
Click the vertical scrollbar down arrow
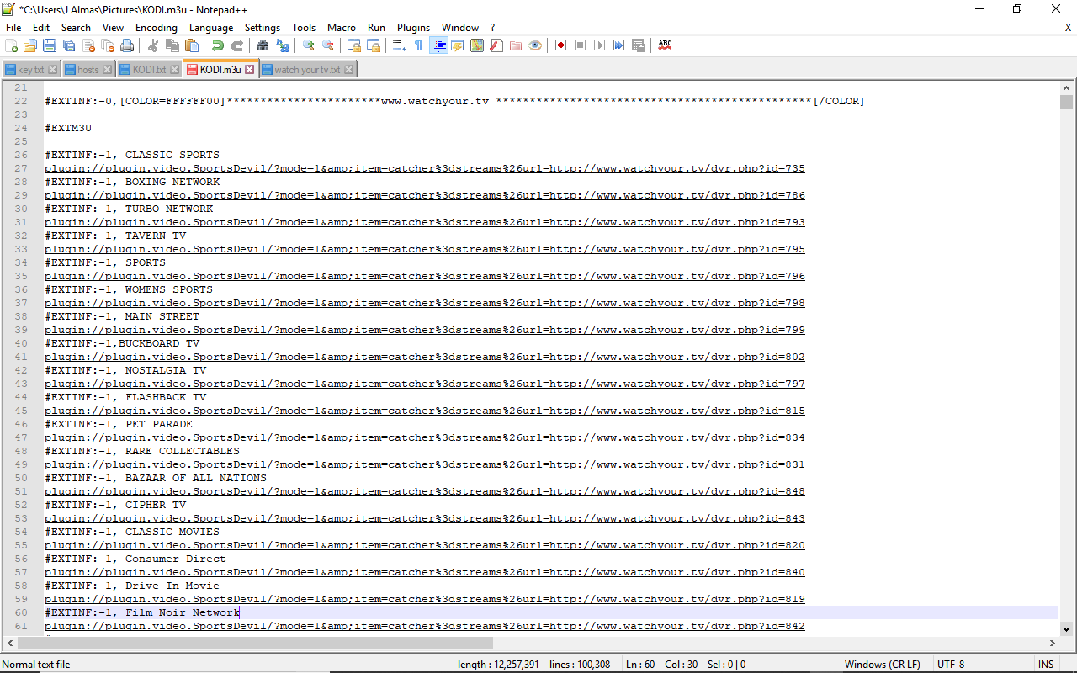1067,628
